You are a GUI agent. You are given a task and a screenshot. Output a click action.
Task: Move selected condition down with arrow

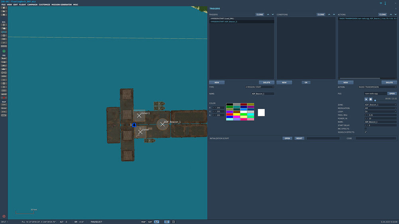pos(334,14)
